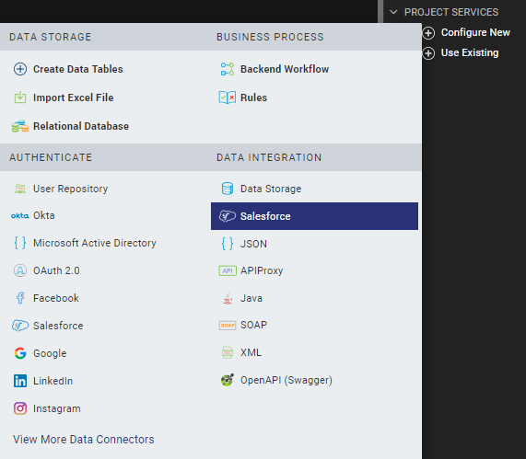
Task: Choose OAuth 2.0 text
Action: click(56, 270)
